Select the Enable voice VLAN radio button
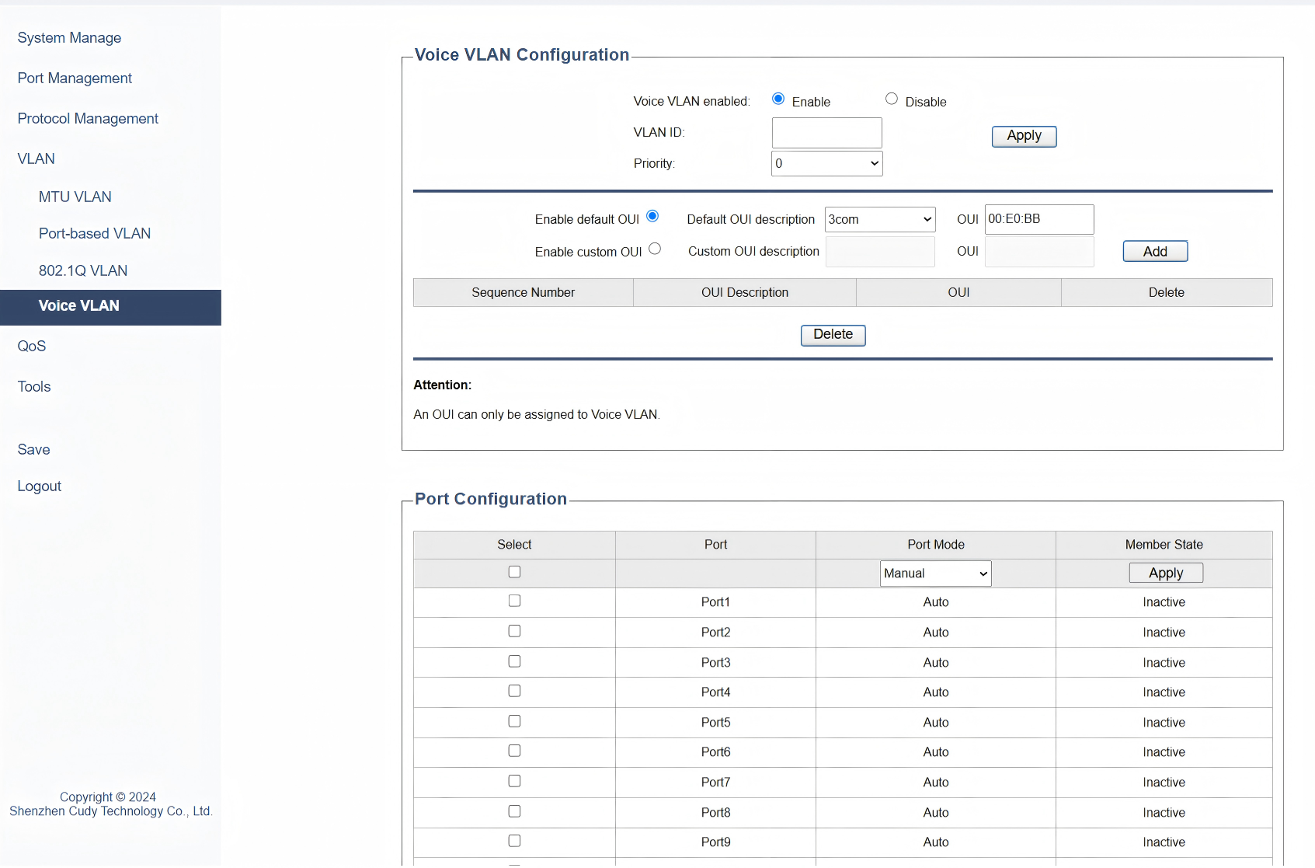 (x=778, y=99)
